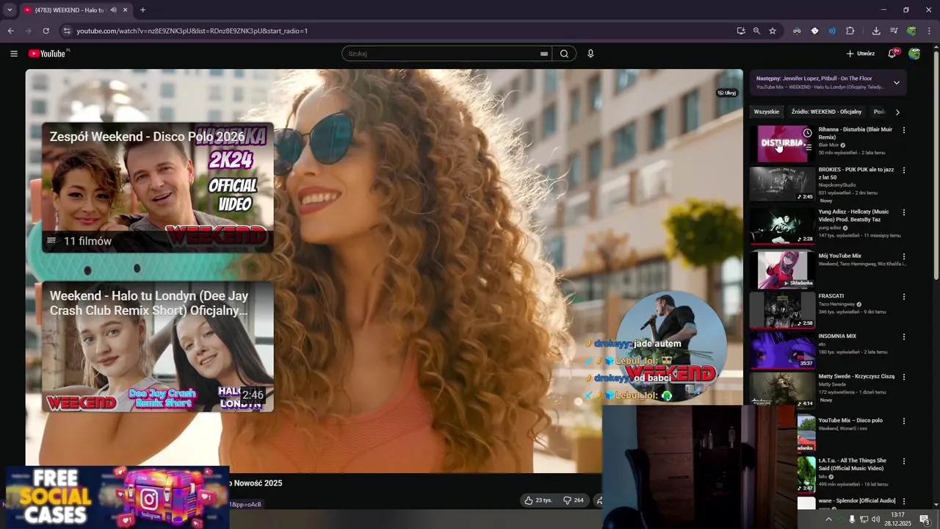940x529 pixels.
Task: Dislike the video with the thumbs-down button
Action: 574,500
